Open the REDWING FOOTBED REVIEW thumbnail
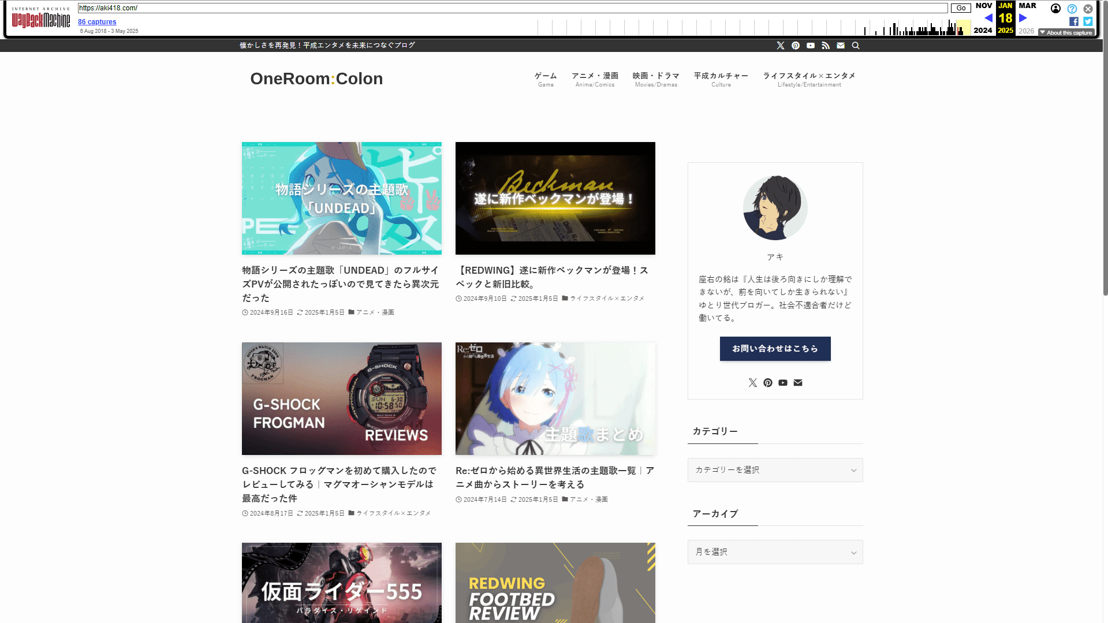The image size is (1108, 623). 555,583
